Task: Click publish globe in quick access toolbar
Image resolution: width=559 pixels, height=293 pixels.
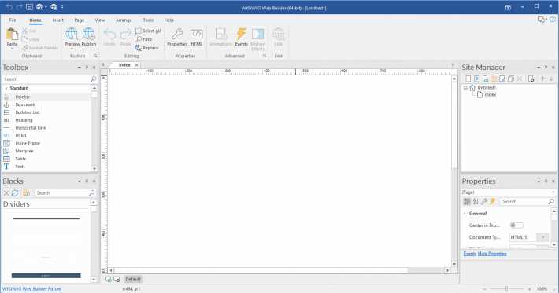Action: click(x=54, y=7)
